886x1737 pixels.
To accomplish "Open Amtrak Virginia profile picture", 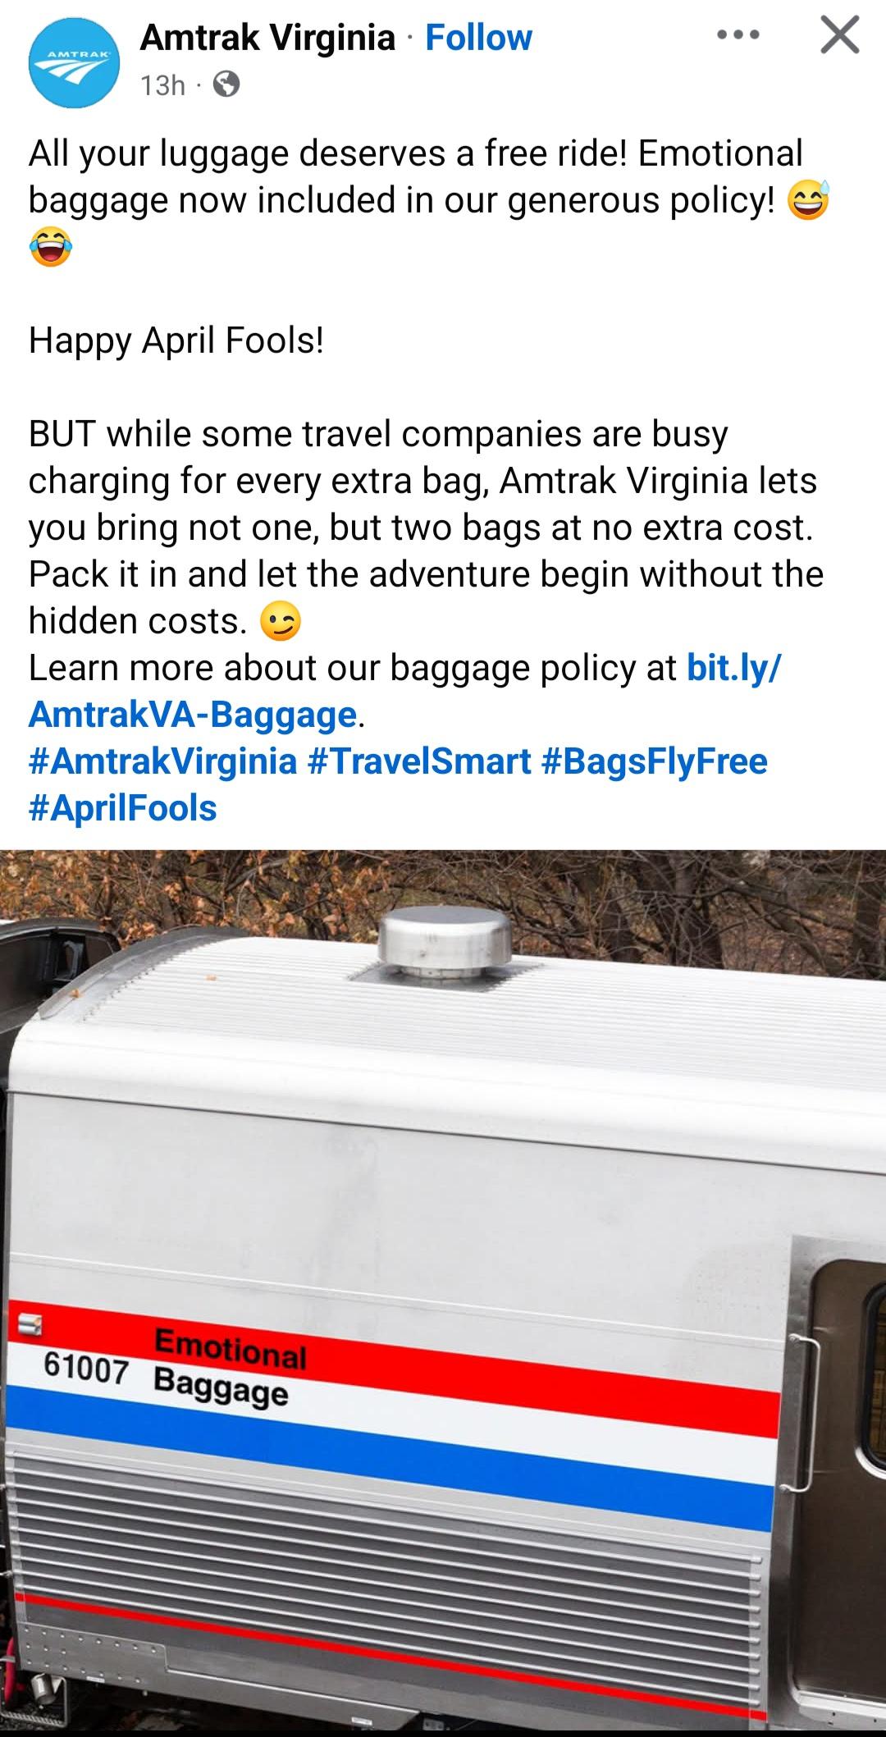I will point(74,62).
